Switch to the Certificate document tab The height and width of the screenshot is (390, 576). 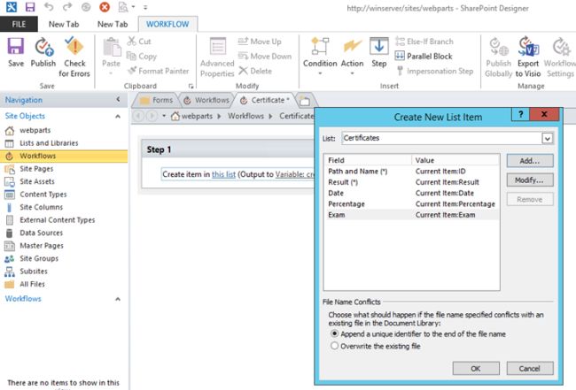(x=265, y=100)
